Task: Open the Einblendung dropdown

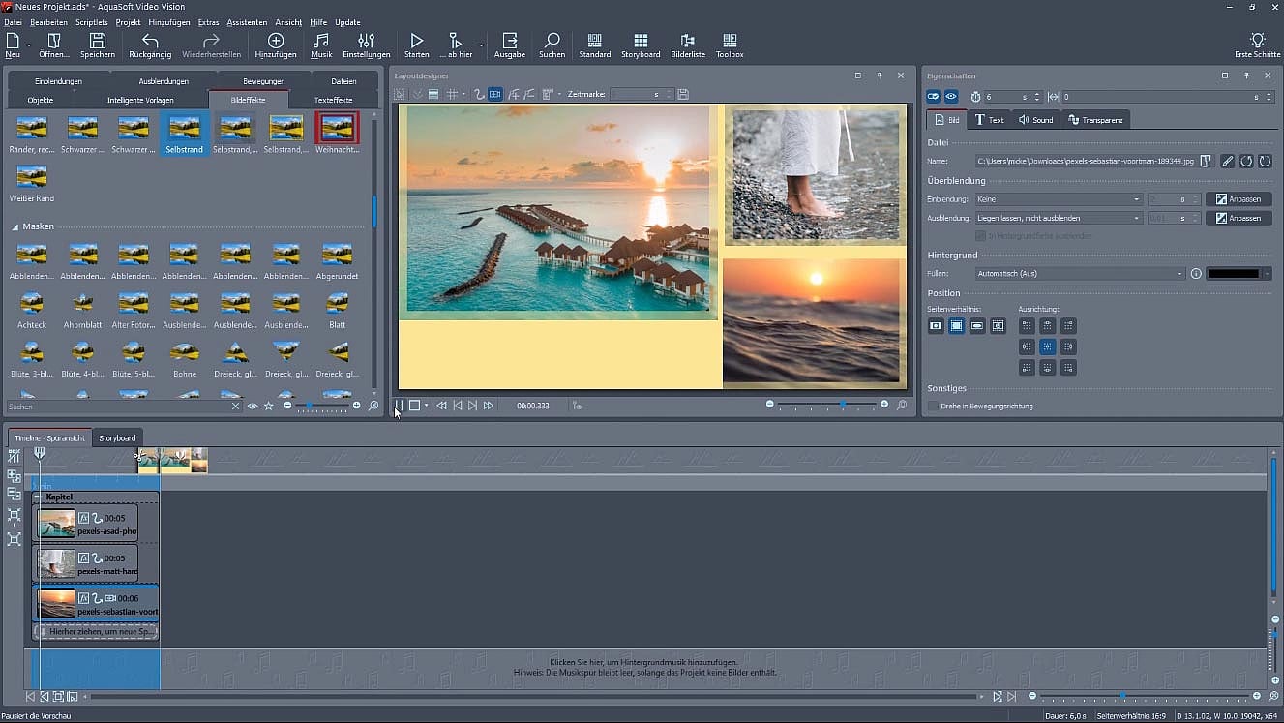Action: click(1059, 199)
